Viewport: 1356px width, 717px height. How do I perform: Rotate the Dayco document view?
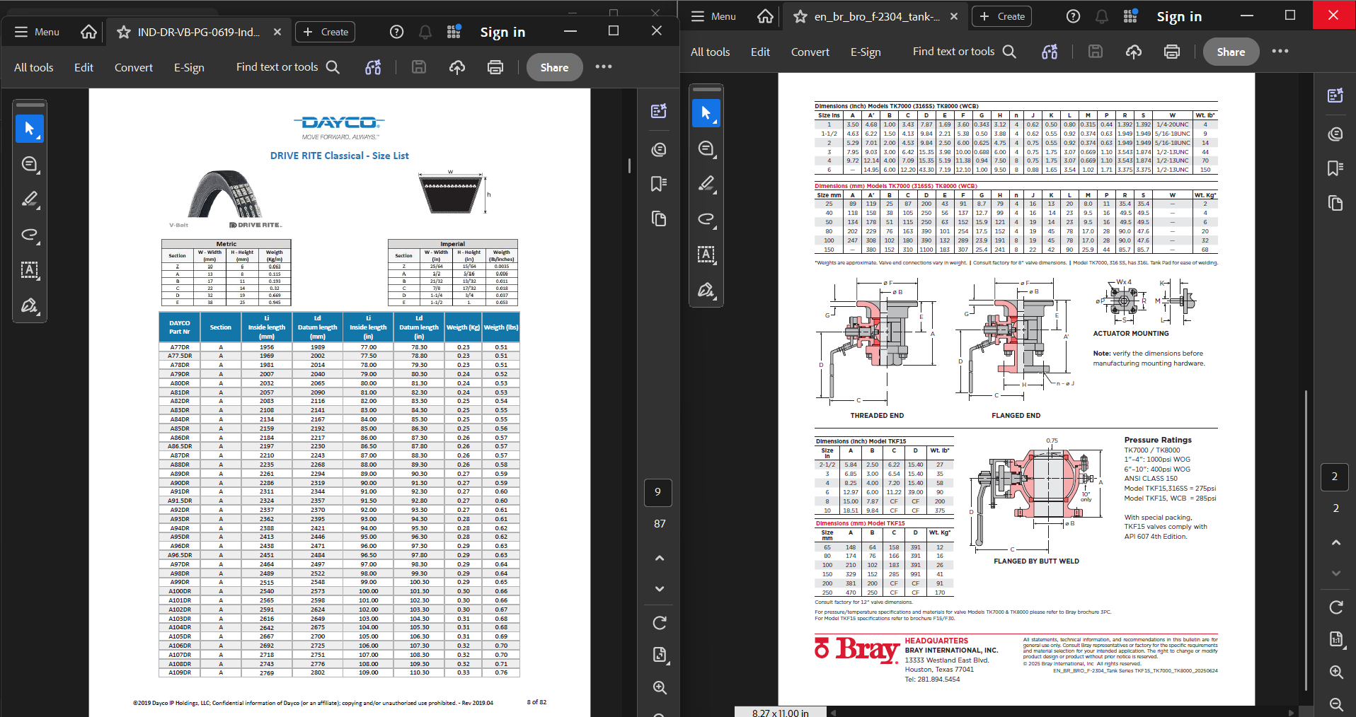click(660, 623)
